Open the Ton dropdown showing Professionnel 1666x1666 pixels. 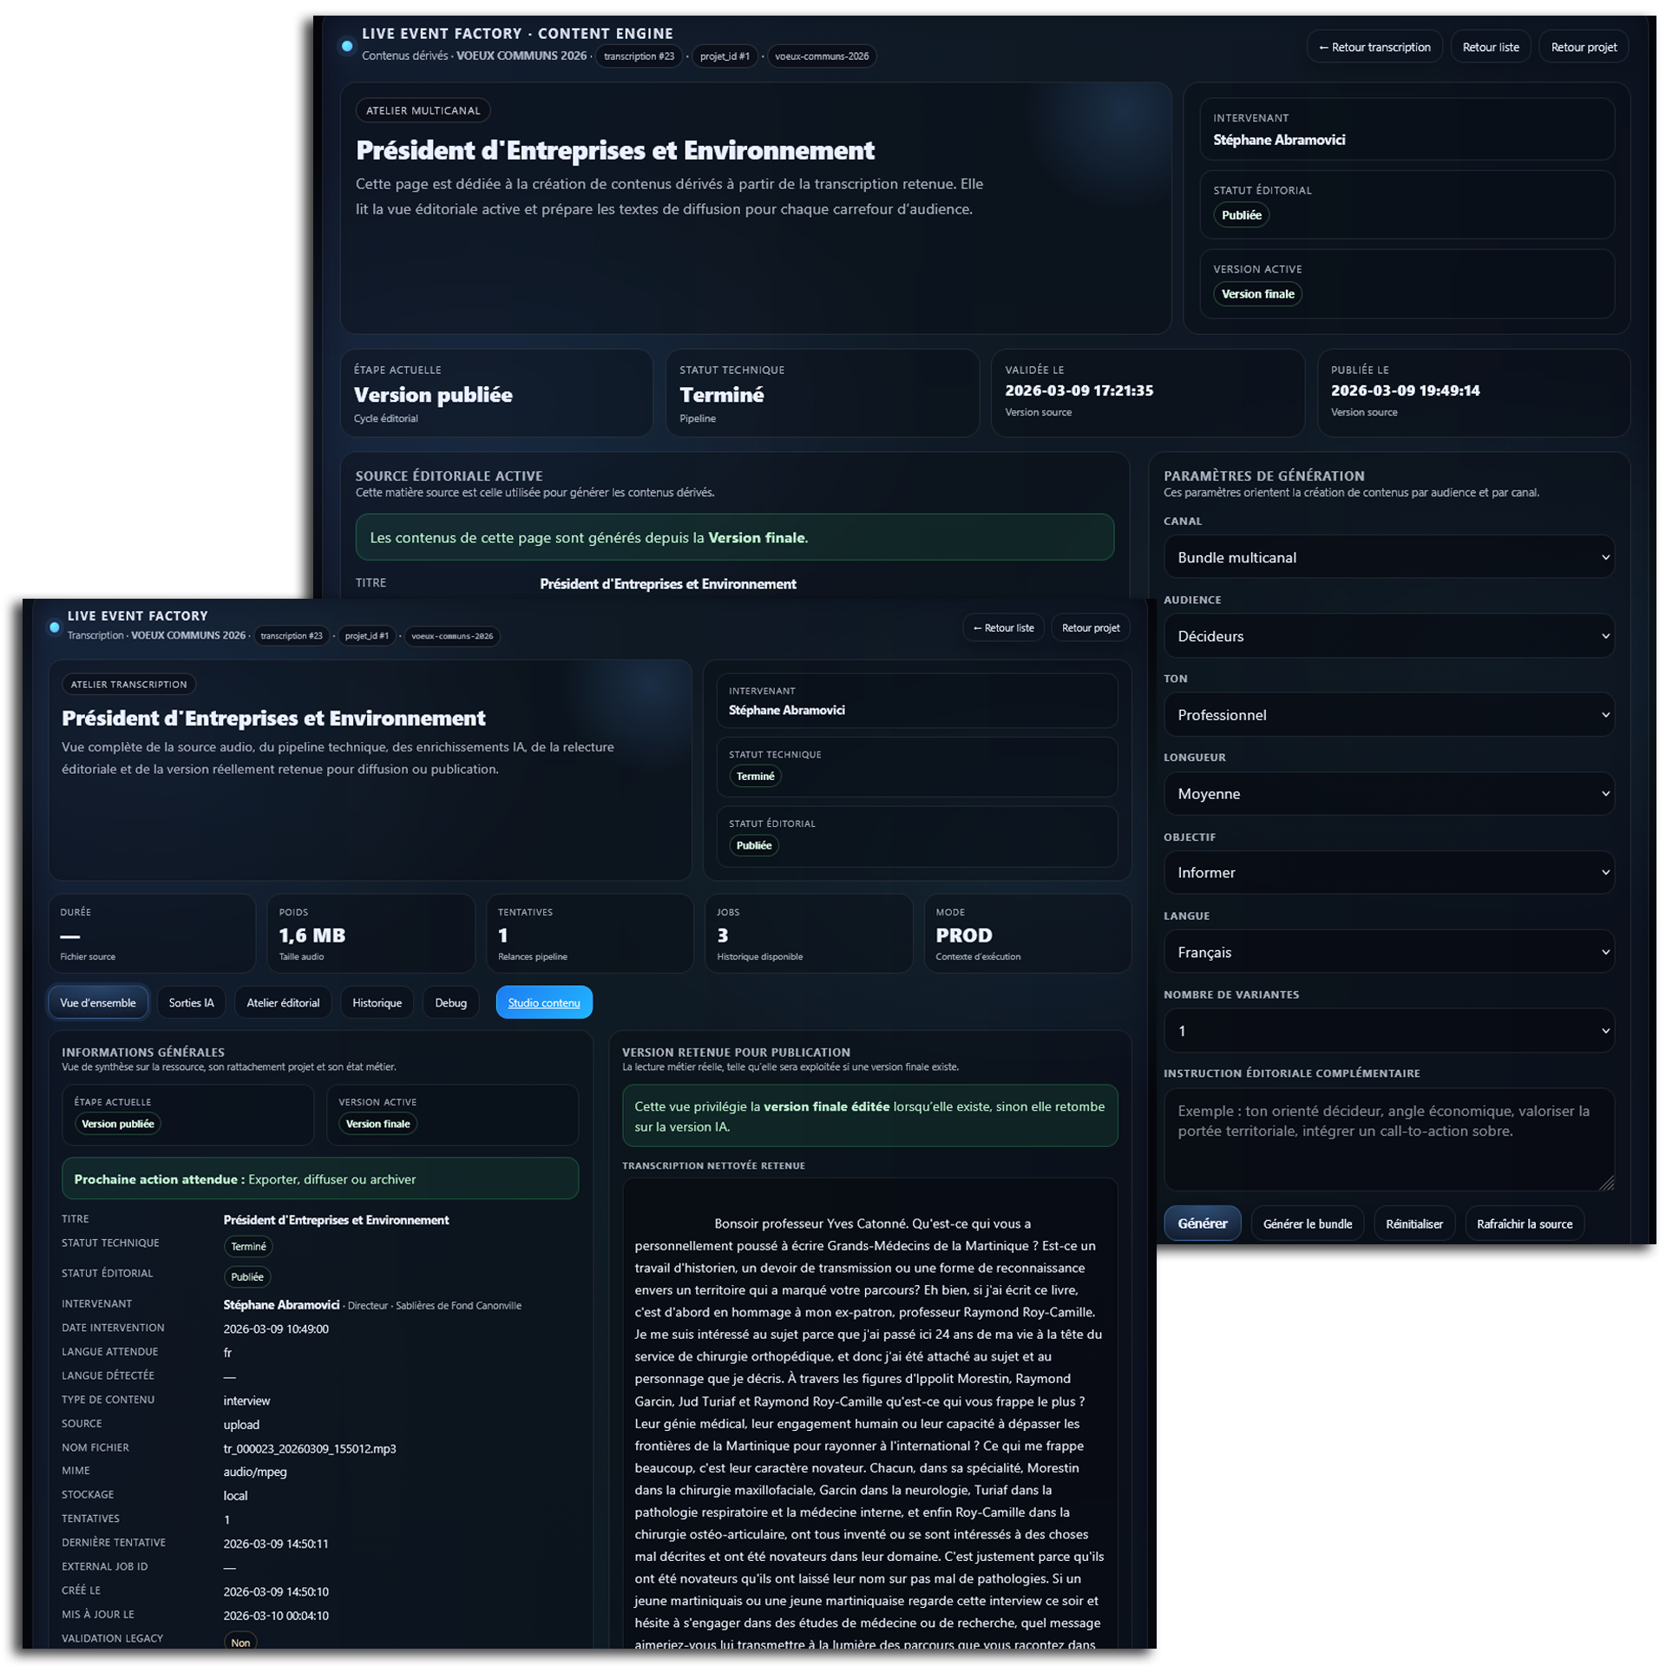[x=1387, y=715]
